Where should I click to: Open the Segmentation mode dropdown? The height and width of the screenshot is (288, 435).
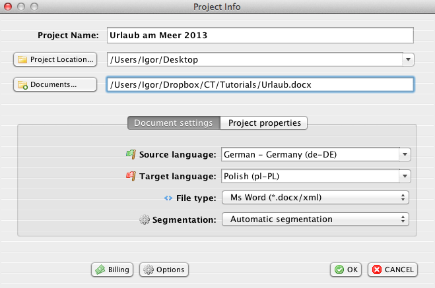[316, 219]
